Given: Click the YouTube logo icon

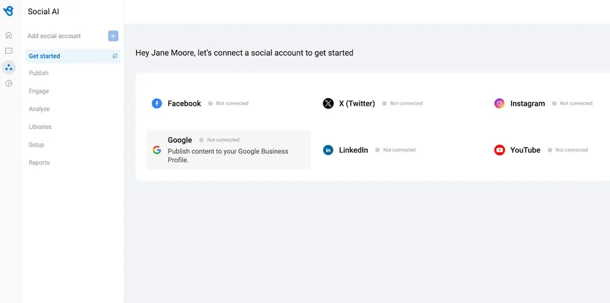Looking at the screenshot, I should (x=500, y=150).
